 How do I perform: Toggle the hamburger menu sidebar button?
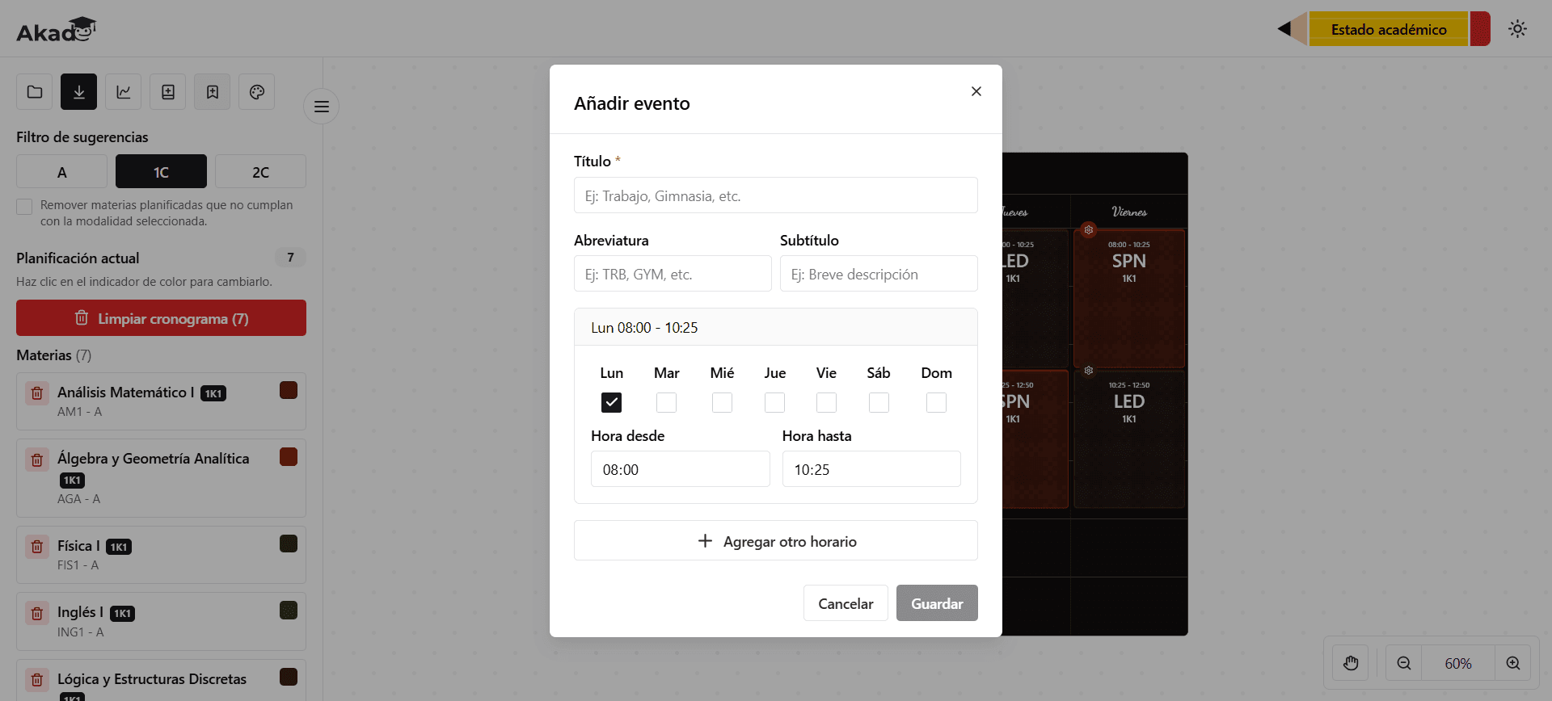[322, 107]
